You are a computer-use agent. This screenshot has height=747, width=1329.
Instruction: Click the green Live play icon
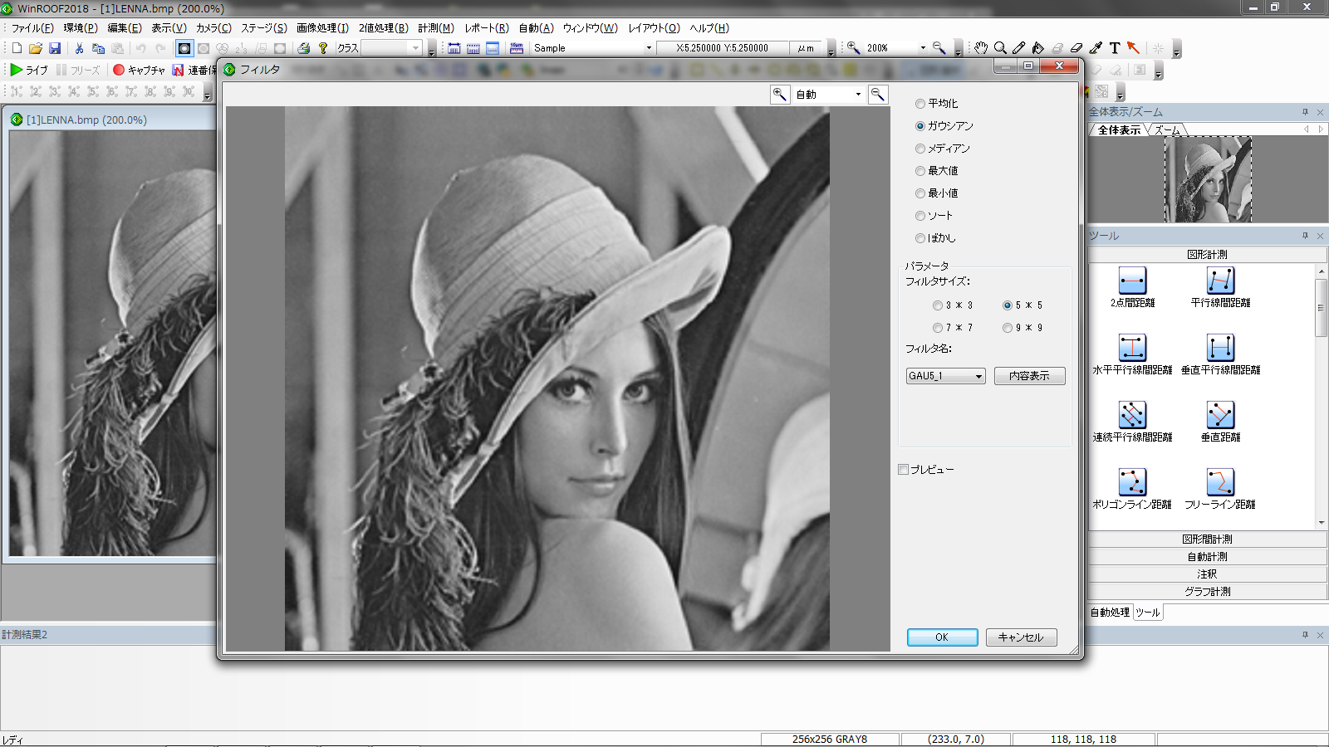16,70
